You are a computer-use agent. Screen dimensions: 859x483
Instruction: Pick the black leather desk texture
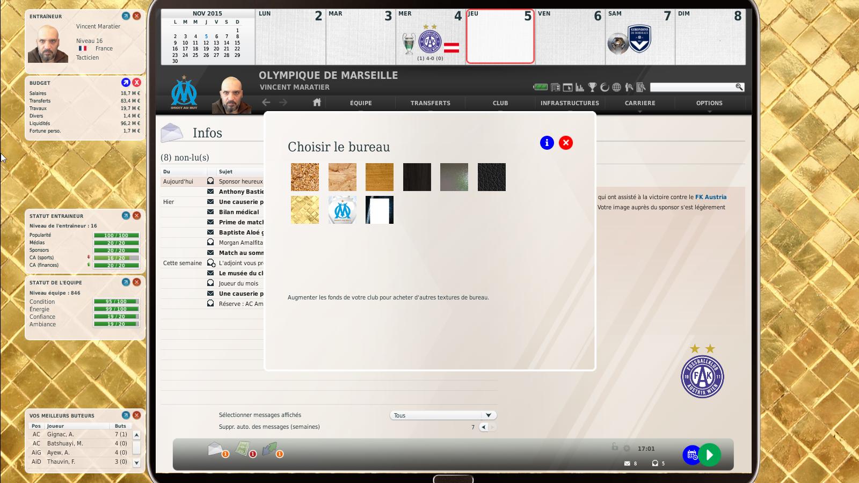tap(492, 177)
